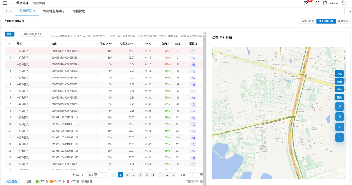Viewport: 352px width, 185px height.
Task: Go to page 3
Action: pyautogui.click(x=134, y=175)
